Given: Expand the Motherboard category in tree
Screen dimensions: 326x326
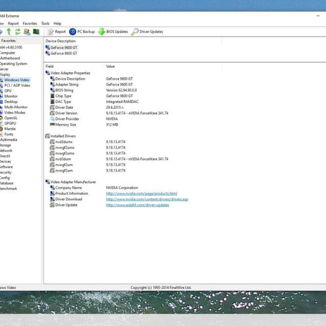Looking at the screenshot, I should click(10, 58).
